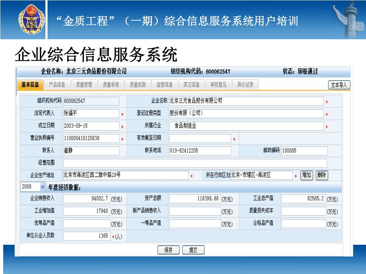The height and width of the screenshot is (274, 366).
Task: Click the 增加 button for administrative region
Action: [306, 175]
